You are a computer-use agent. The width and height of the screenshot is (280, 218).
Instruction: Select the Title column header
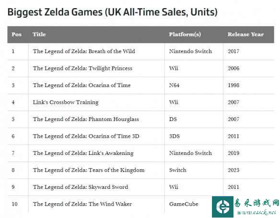pyautogui.click(x=39, y=34)
